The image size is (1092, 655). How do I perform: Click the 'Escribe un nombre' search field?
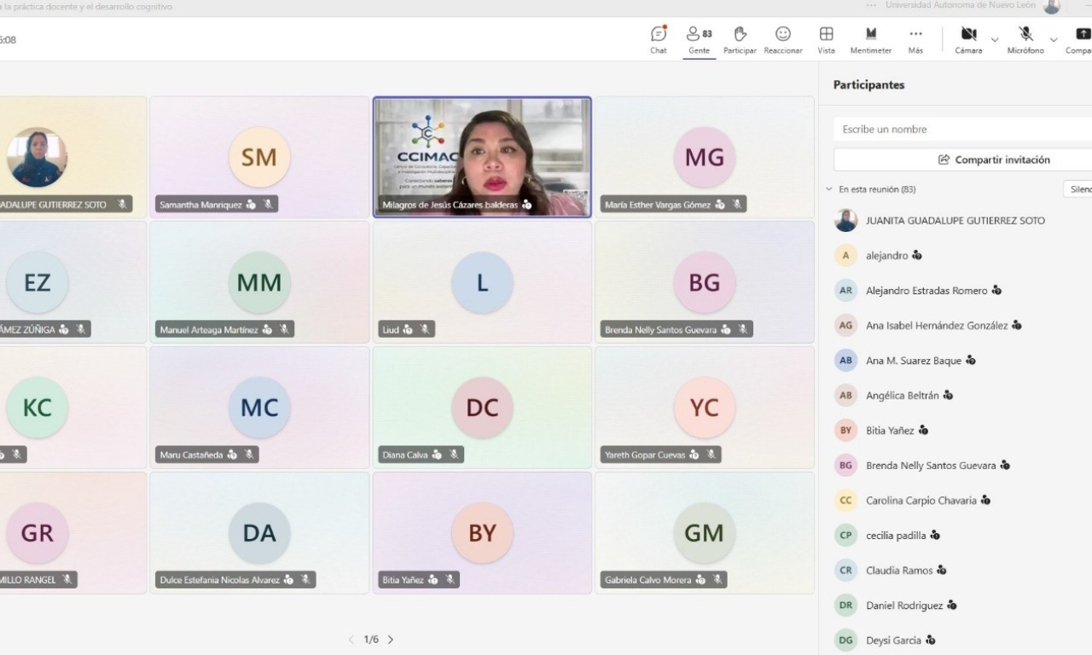tap(960, 130)
